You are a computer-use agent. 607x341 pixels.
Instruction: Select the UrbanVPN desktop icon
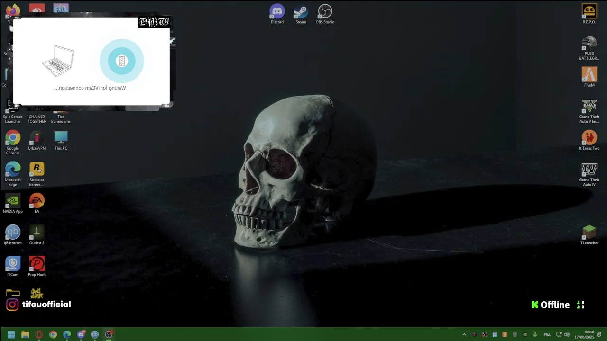coord(37,140)
